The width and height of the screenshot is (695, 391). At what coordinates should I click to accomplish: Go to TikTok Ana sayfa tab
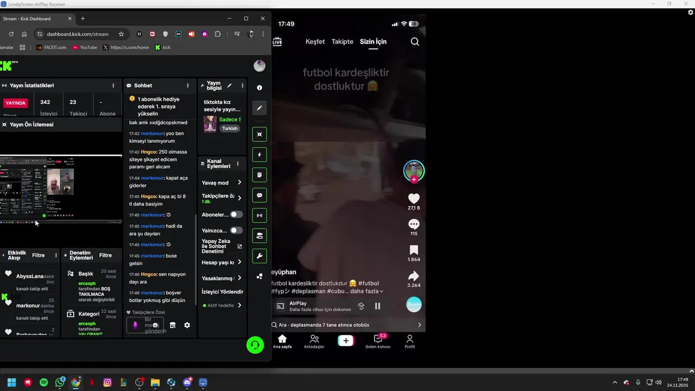pyautogui.click(x=282, y=342)
